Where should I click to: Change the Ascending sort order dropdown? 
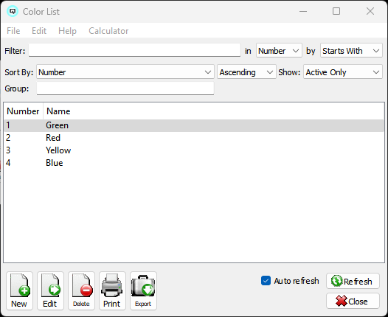click(x=246, y=72)
